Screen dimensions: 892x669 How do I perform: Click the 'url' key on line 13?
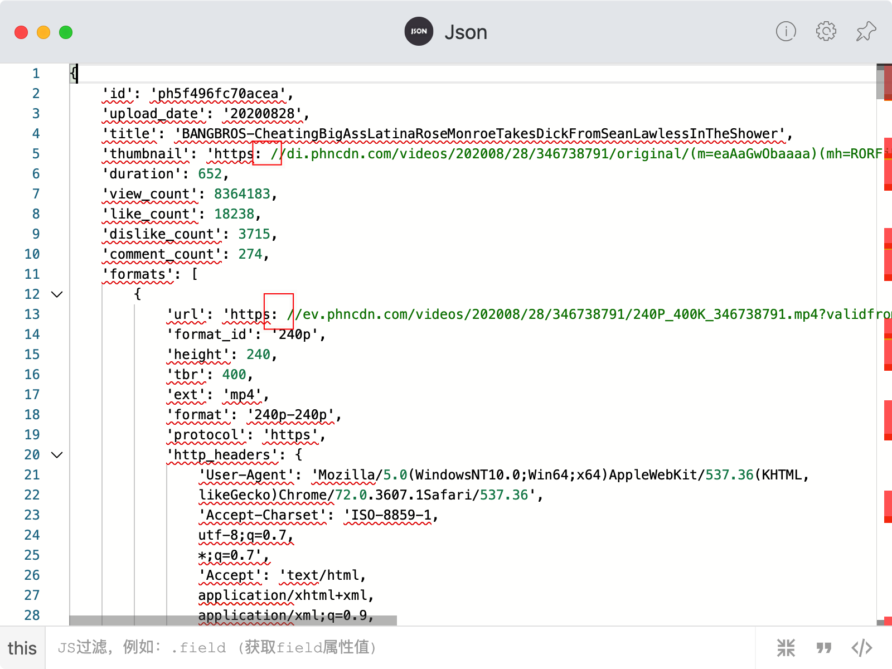point(186,314)
